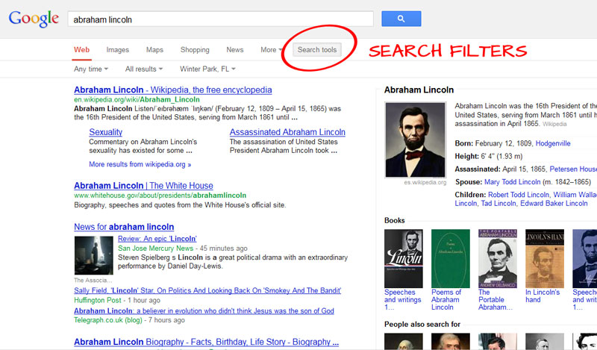597x350 pixels.
Task: Open The Portable Abraham Lincoln book cover
Action: 498,259
